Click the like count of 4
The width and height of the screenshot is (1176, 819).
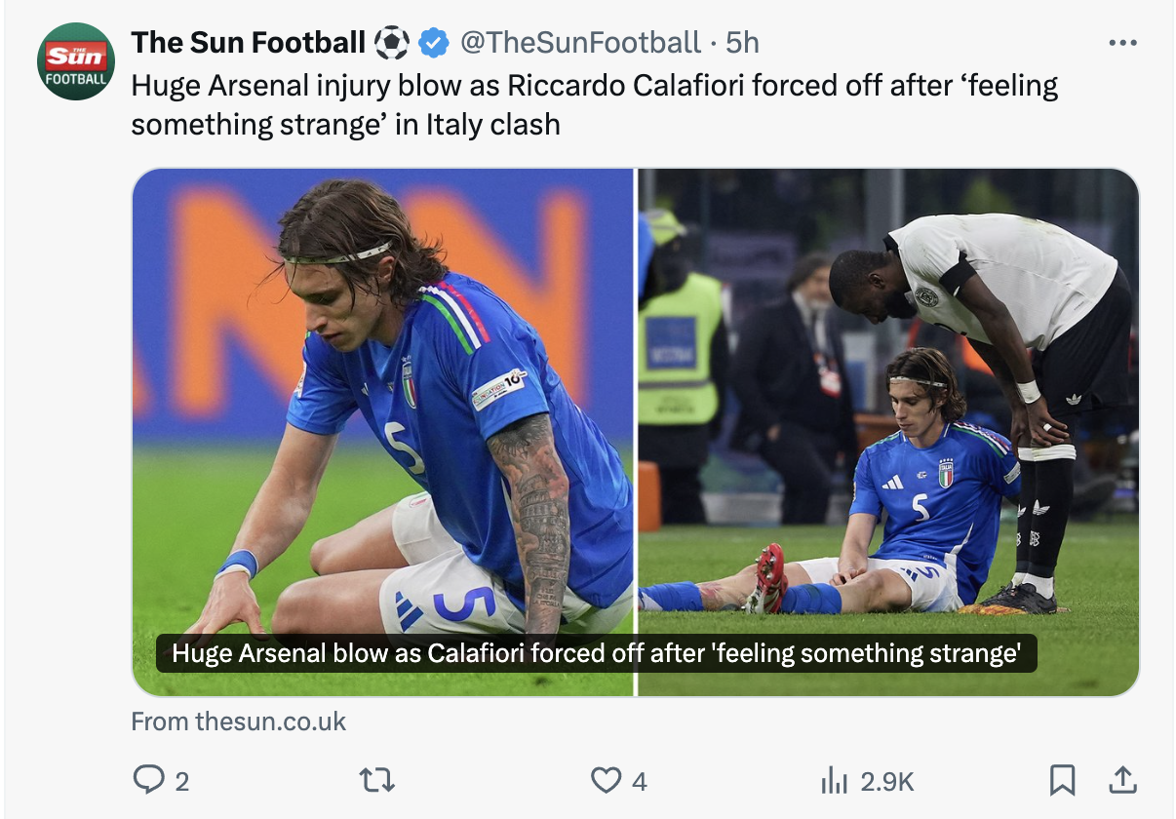[639, 780]
